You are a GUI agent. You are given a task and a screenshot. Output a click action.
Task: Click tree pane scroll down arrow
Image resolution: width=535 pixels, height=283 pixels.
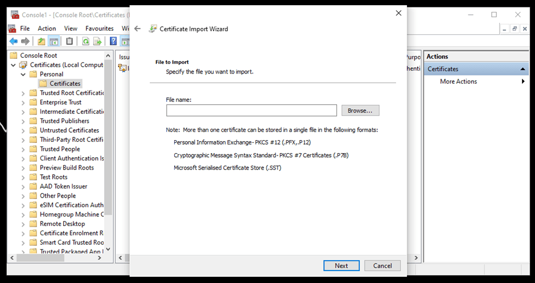pyautogui.click(x=108, y=249)
